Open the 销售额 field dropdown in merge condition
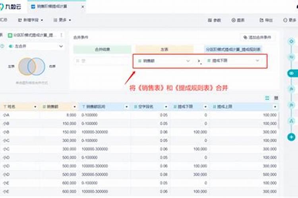This screenshot has height=198, width=298. (x=164, y=61)
